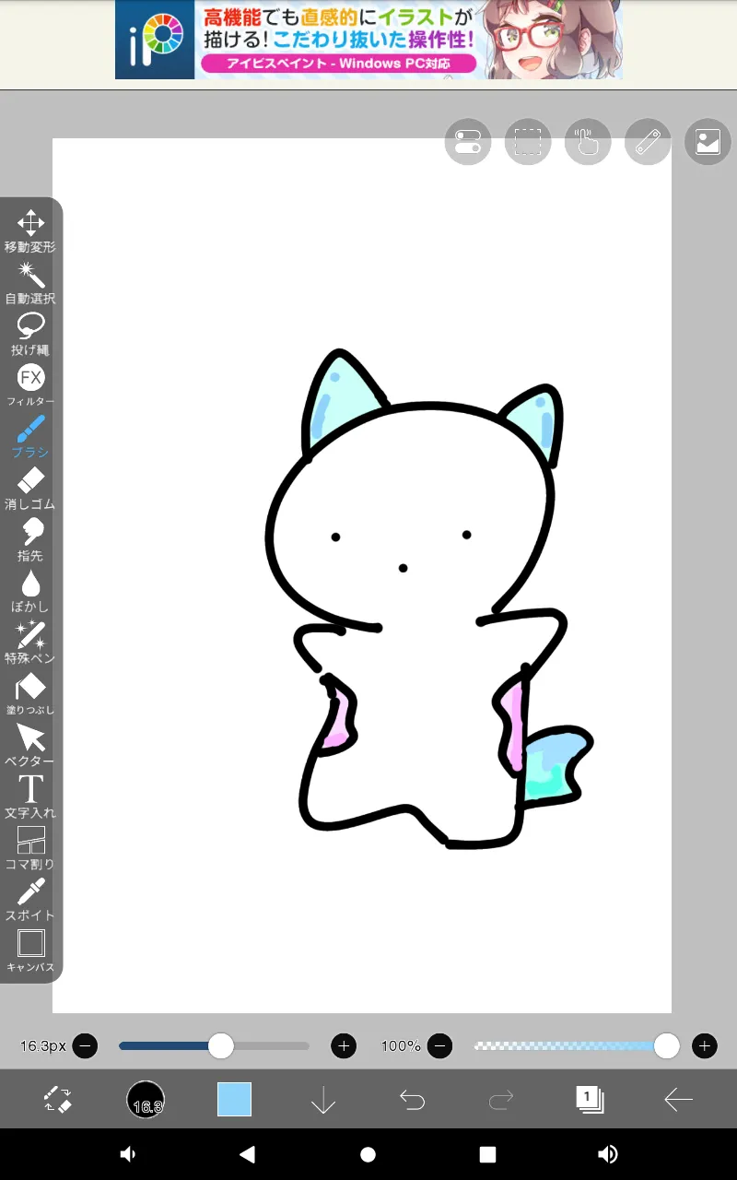Tap Android back navigation triangle

(246, 1154)
